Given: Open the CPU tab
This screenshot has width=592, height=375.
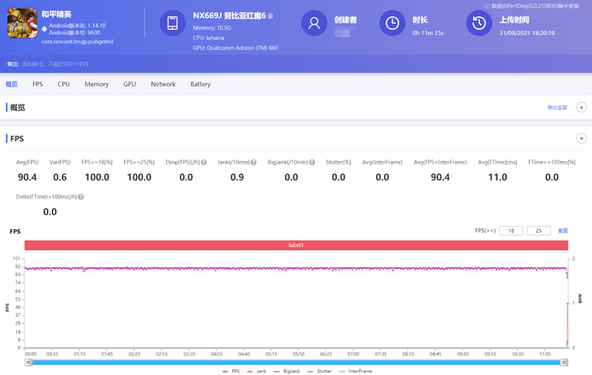Looking at the screenshot, I should [x=63, y=84].
